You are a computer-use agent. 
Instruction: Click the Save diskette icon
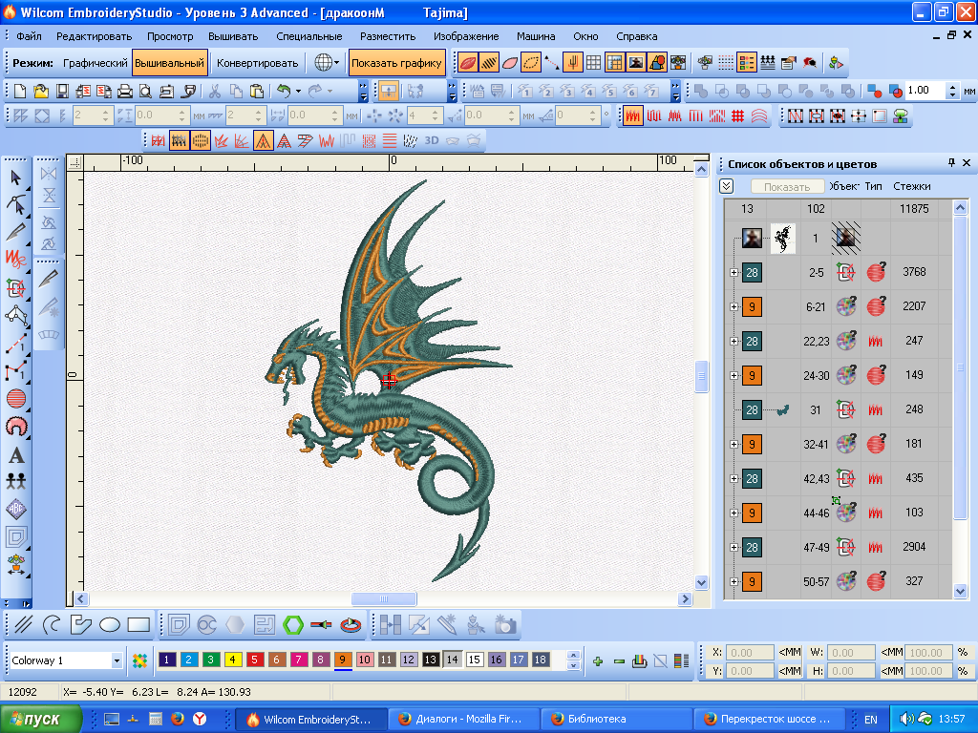click(x=61, y=92)
